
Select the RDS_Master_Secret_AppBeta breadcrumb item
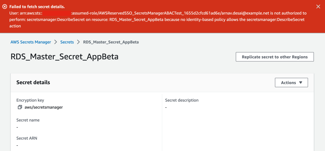point(111,42)
